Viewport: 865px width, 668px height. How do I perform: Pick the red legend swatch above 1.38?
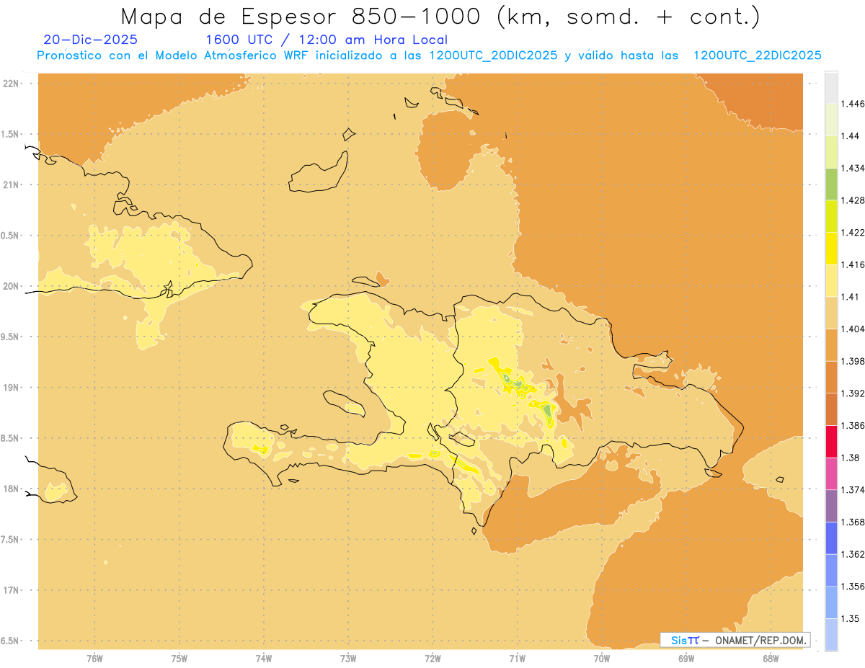(x=831, y=441)
